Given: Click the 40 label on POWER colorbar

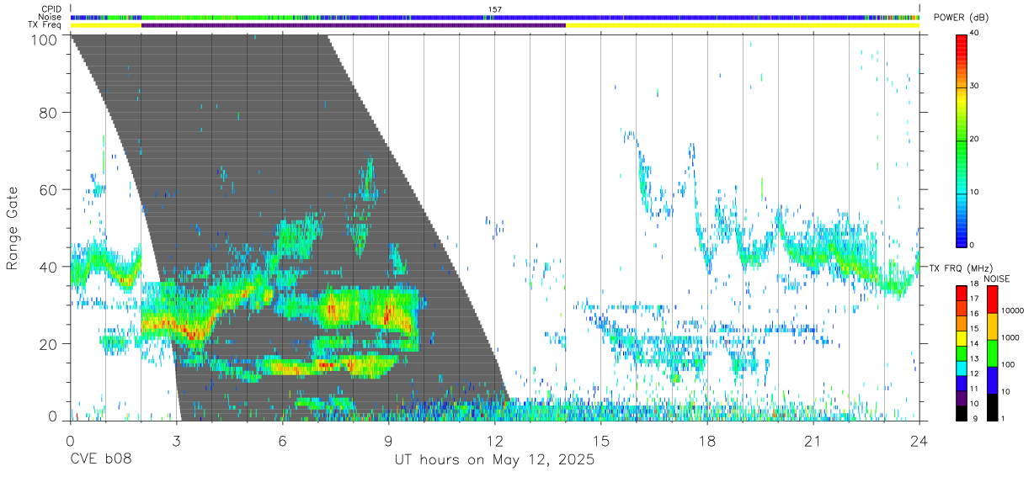Looking at the screenshot, I should 973,33.
